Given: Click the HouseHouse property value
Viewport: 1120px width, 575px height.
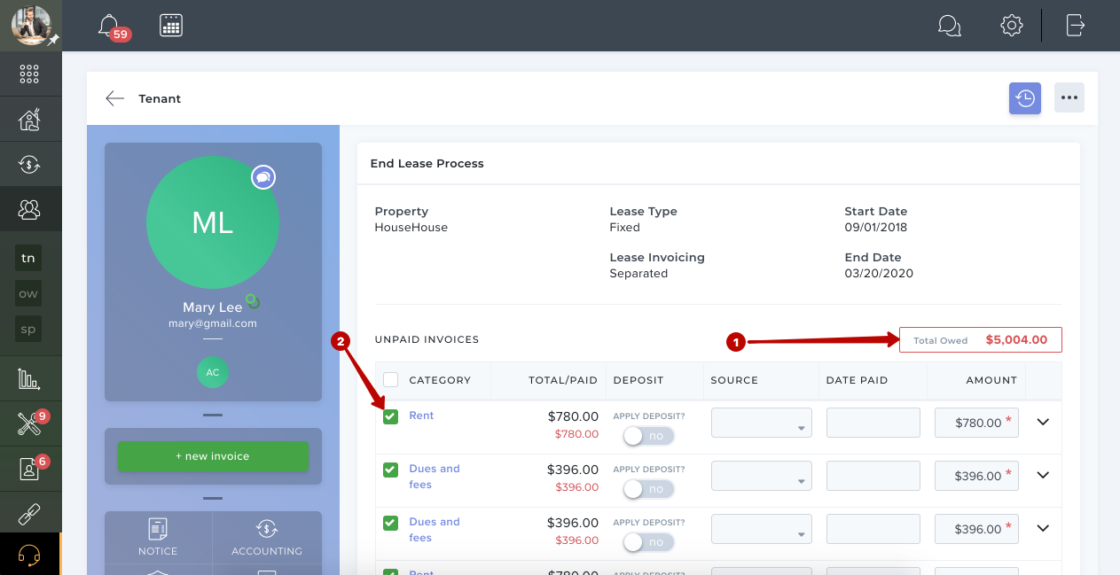Looking at the screenshot, I should point(411,227).
